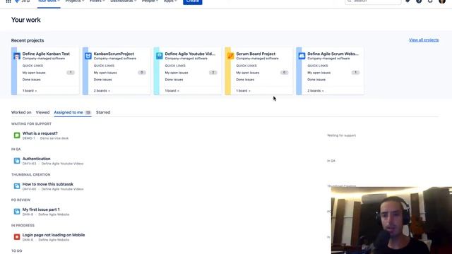This screenshot has height=254, width=452.
Task: Open the Define Agile Scrum Website project icon
Action: point(302,56)
